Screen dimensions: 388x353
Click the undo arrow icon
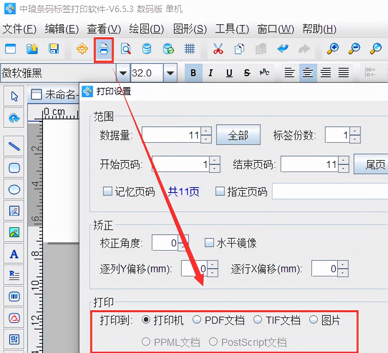[283, 49]
